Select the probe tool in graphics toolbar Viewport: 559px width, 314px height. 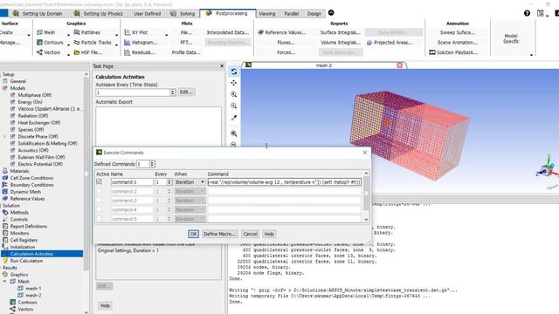(234, 118)
